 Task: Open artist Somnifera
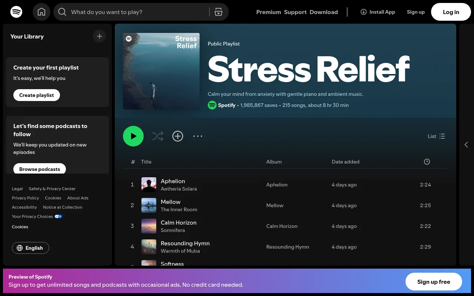(x=173, y=230)
